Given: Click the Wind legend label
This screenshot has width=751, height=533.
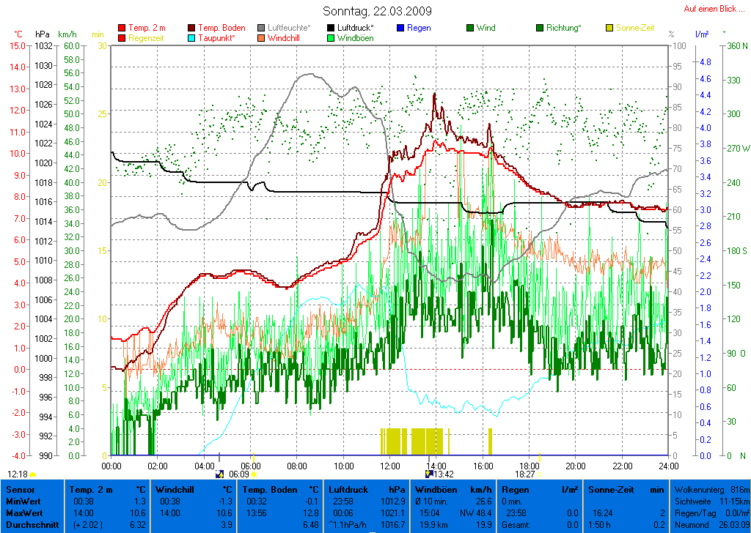Looking at the screenshot, I should pyautogui.click(x=486, y=28).
